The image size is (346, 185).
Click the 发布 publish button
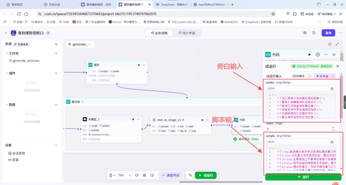point(328,33)
